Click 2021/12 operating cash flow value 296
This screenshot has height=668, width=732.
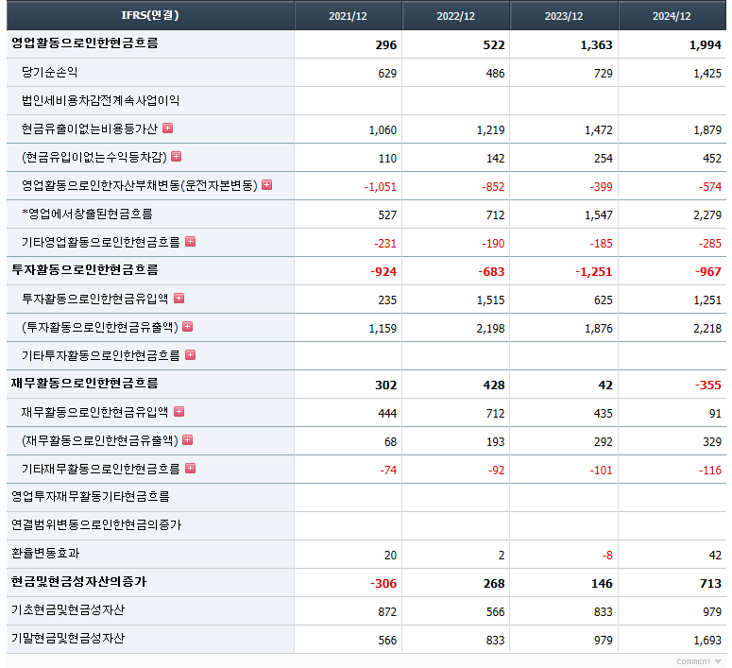click(386, 44)
